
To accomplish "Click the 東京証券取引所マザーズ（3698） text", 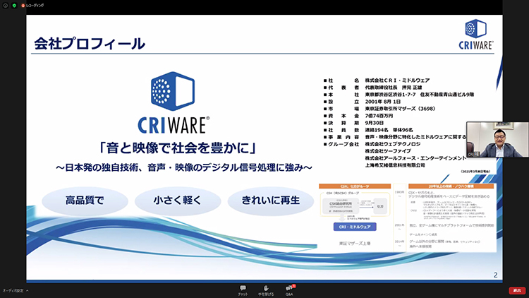I will [x=400, y=109].
